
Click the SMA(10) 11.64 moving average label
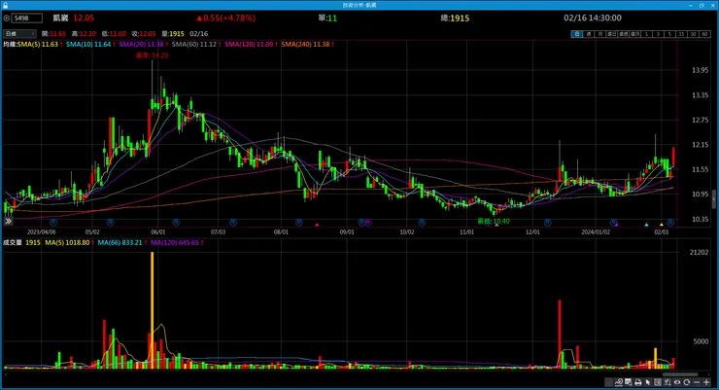click(x=88, y=45)
